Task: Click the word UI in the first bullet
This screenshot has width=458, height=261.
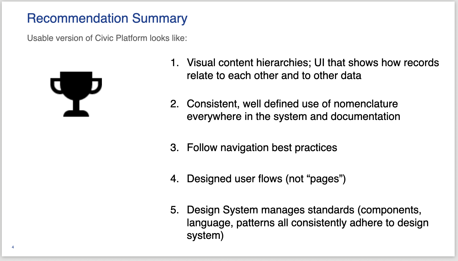Action: click(x=319, y=63)
